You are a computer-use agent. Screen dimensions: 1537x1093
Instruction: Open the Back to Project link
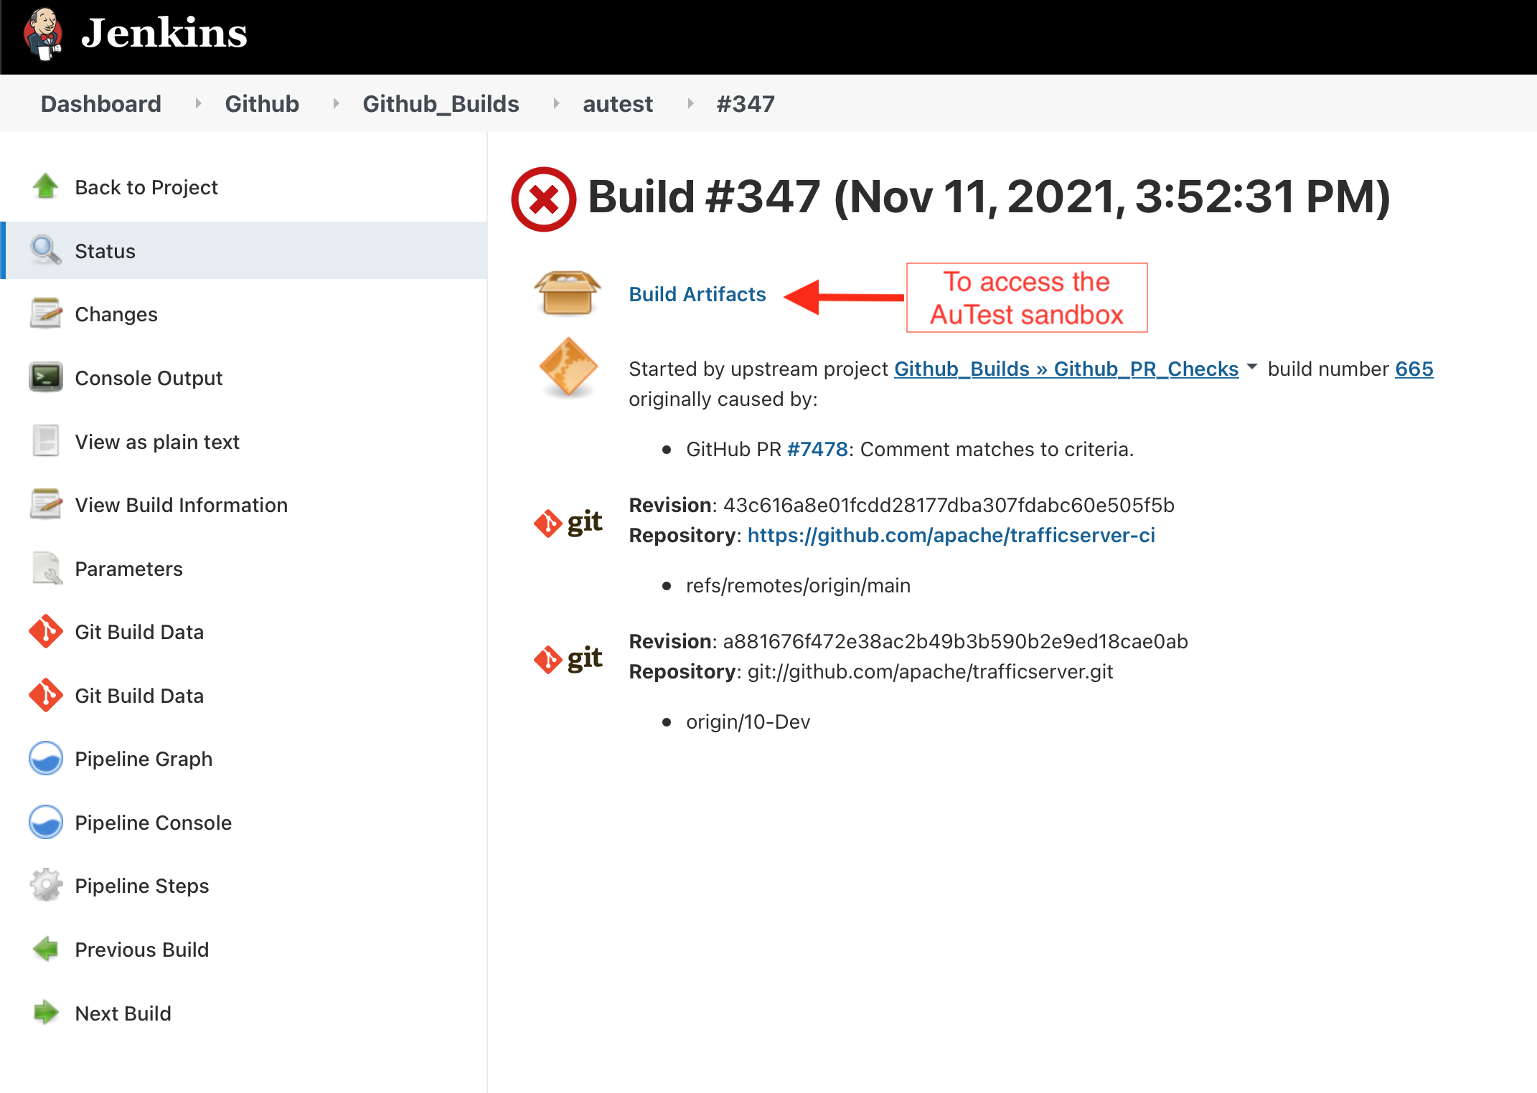pos(146,187)
